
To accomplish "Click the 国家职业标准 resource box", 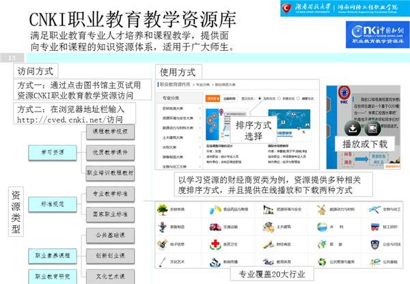I will (110, 214).
